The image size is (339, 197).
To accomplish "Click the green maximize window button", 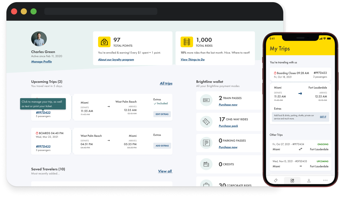I will click(33, 11).
